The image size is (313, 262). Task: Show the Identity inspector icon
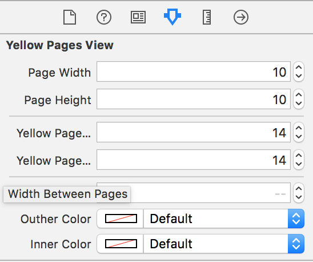[138, 17]
